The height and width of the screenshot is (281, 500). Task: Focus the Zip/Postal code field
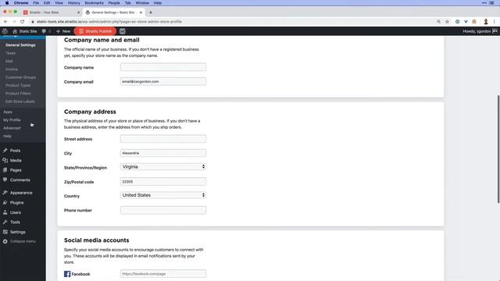163,182
